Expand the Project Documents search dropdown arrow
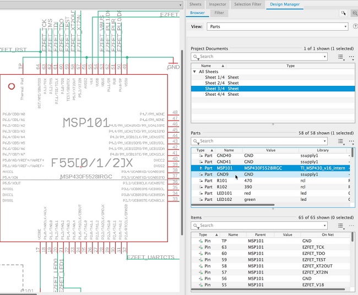The image size is (358, 295). pyautogui.click(x=324, y=57)
